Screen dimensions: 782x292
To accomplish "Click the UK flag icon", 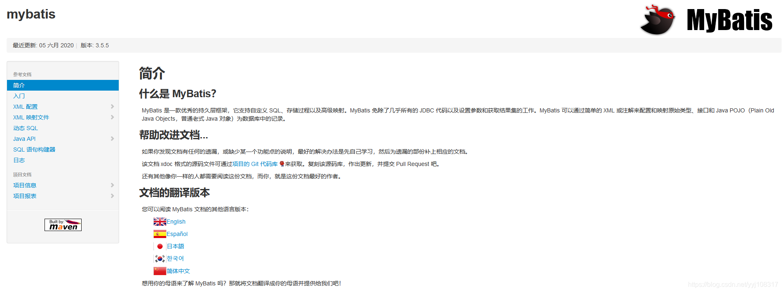I will coord(160,222).
